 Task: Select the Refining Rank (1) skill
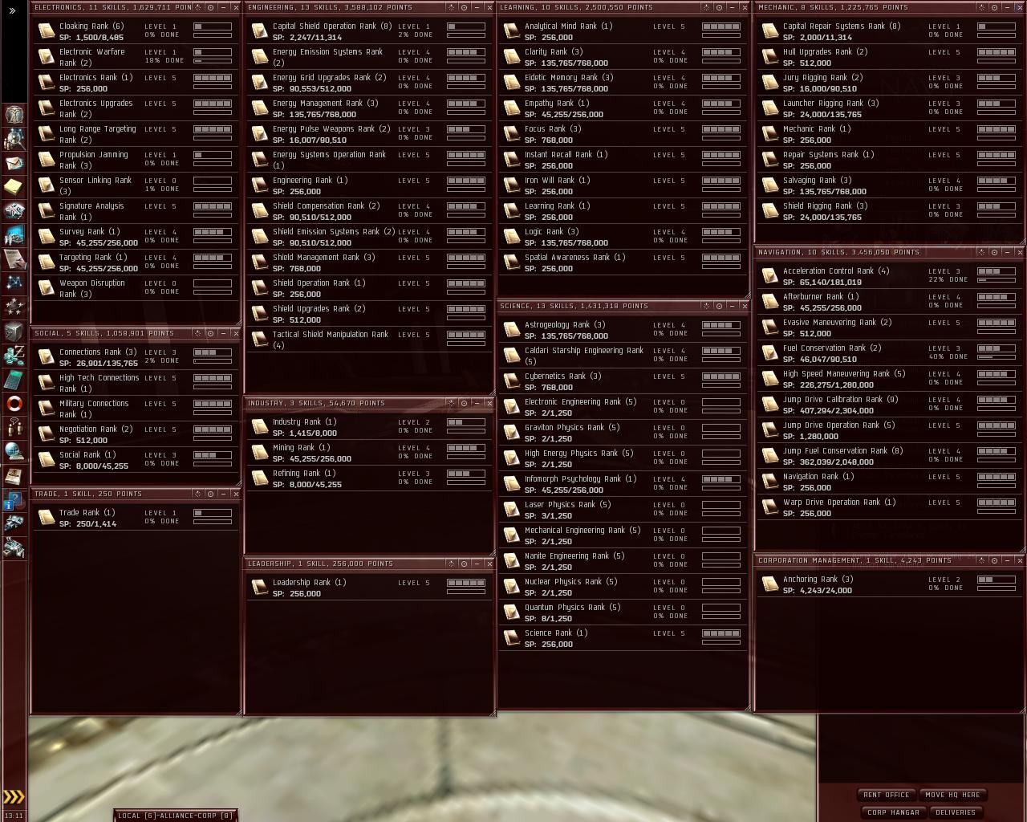(x=368, y=478)
